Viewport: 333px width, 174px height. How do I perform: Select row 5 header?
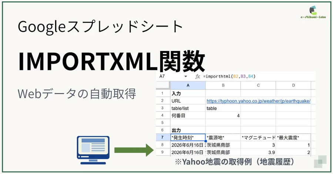click(x=162, y=123)
